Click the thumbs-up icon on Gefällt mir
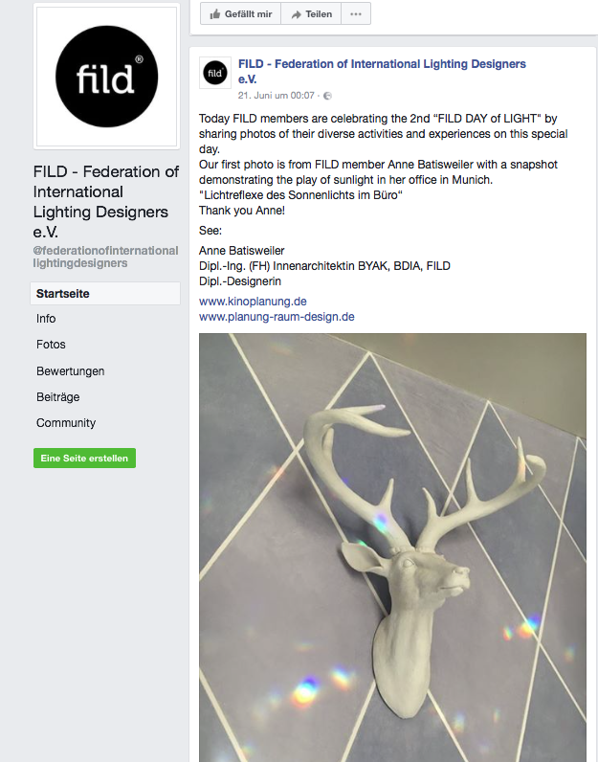 (214, 14)
